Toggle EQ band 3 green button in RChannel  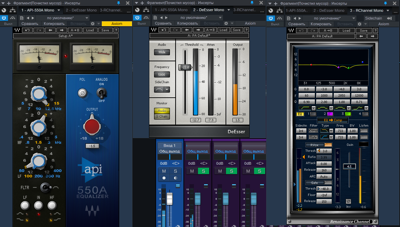tap(348, 114)
